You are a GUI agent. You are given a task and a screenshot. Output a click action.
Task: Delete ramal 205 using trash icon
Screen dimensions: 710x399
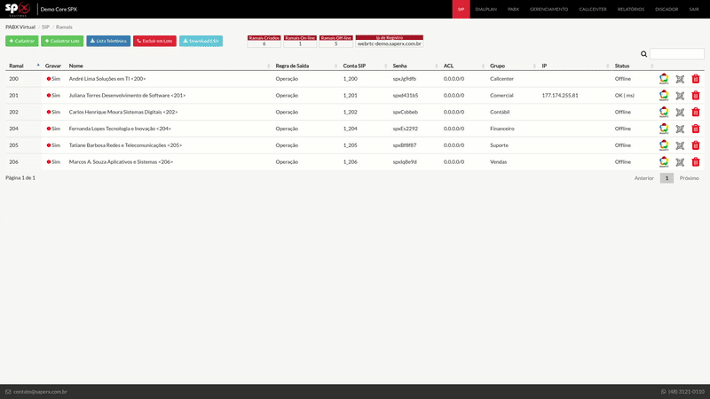696,145
